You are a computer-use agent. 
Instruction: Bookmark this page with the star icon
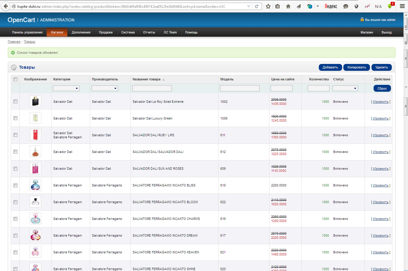click(268, 6)
